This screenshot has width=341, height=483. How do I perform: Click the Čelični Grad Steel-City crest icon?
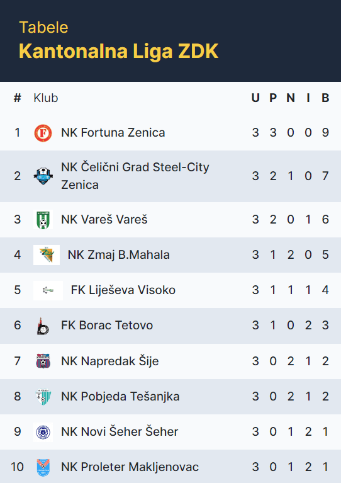click(x=43, y=176)
